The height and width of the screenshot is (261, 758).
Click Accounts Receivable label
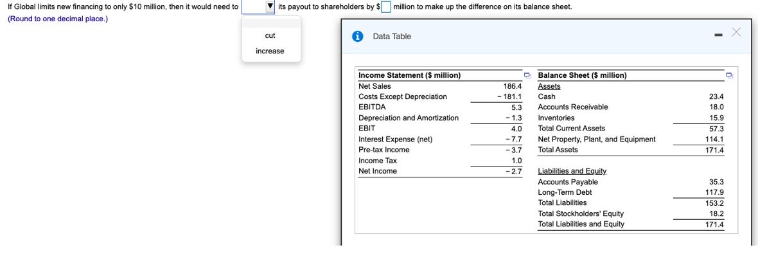pyautogui.click(x=573, y=107)
